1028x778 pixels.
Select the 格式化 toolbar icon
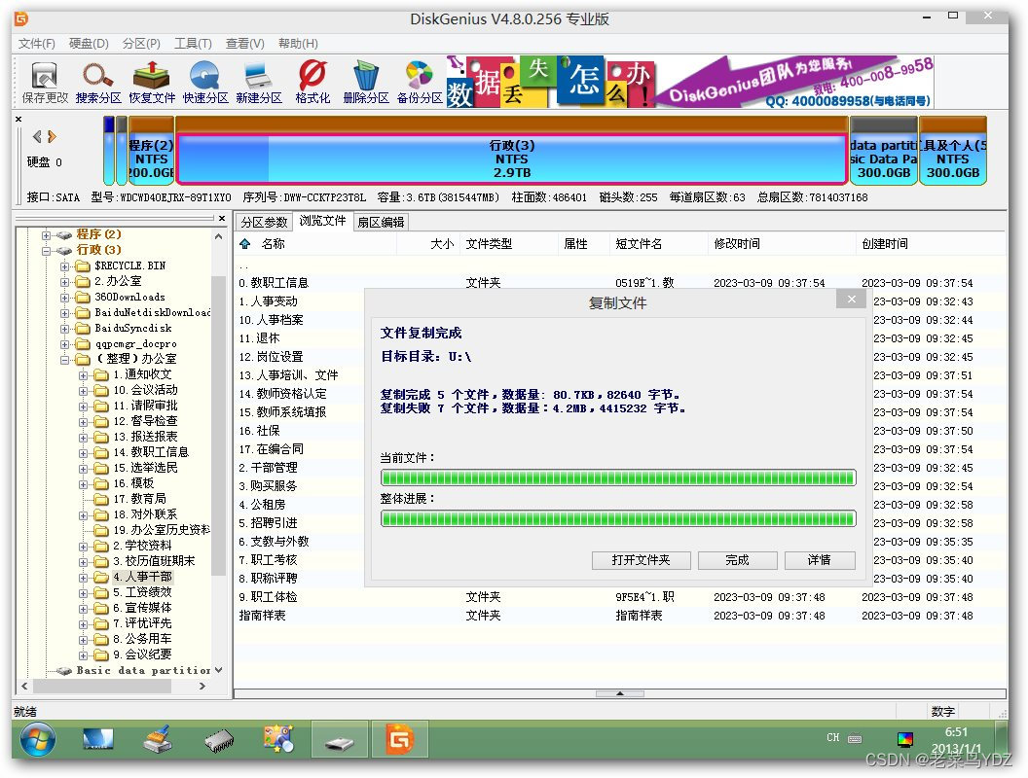click(x=312, y=83)
